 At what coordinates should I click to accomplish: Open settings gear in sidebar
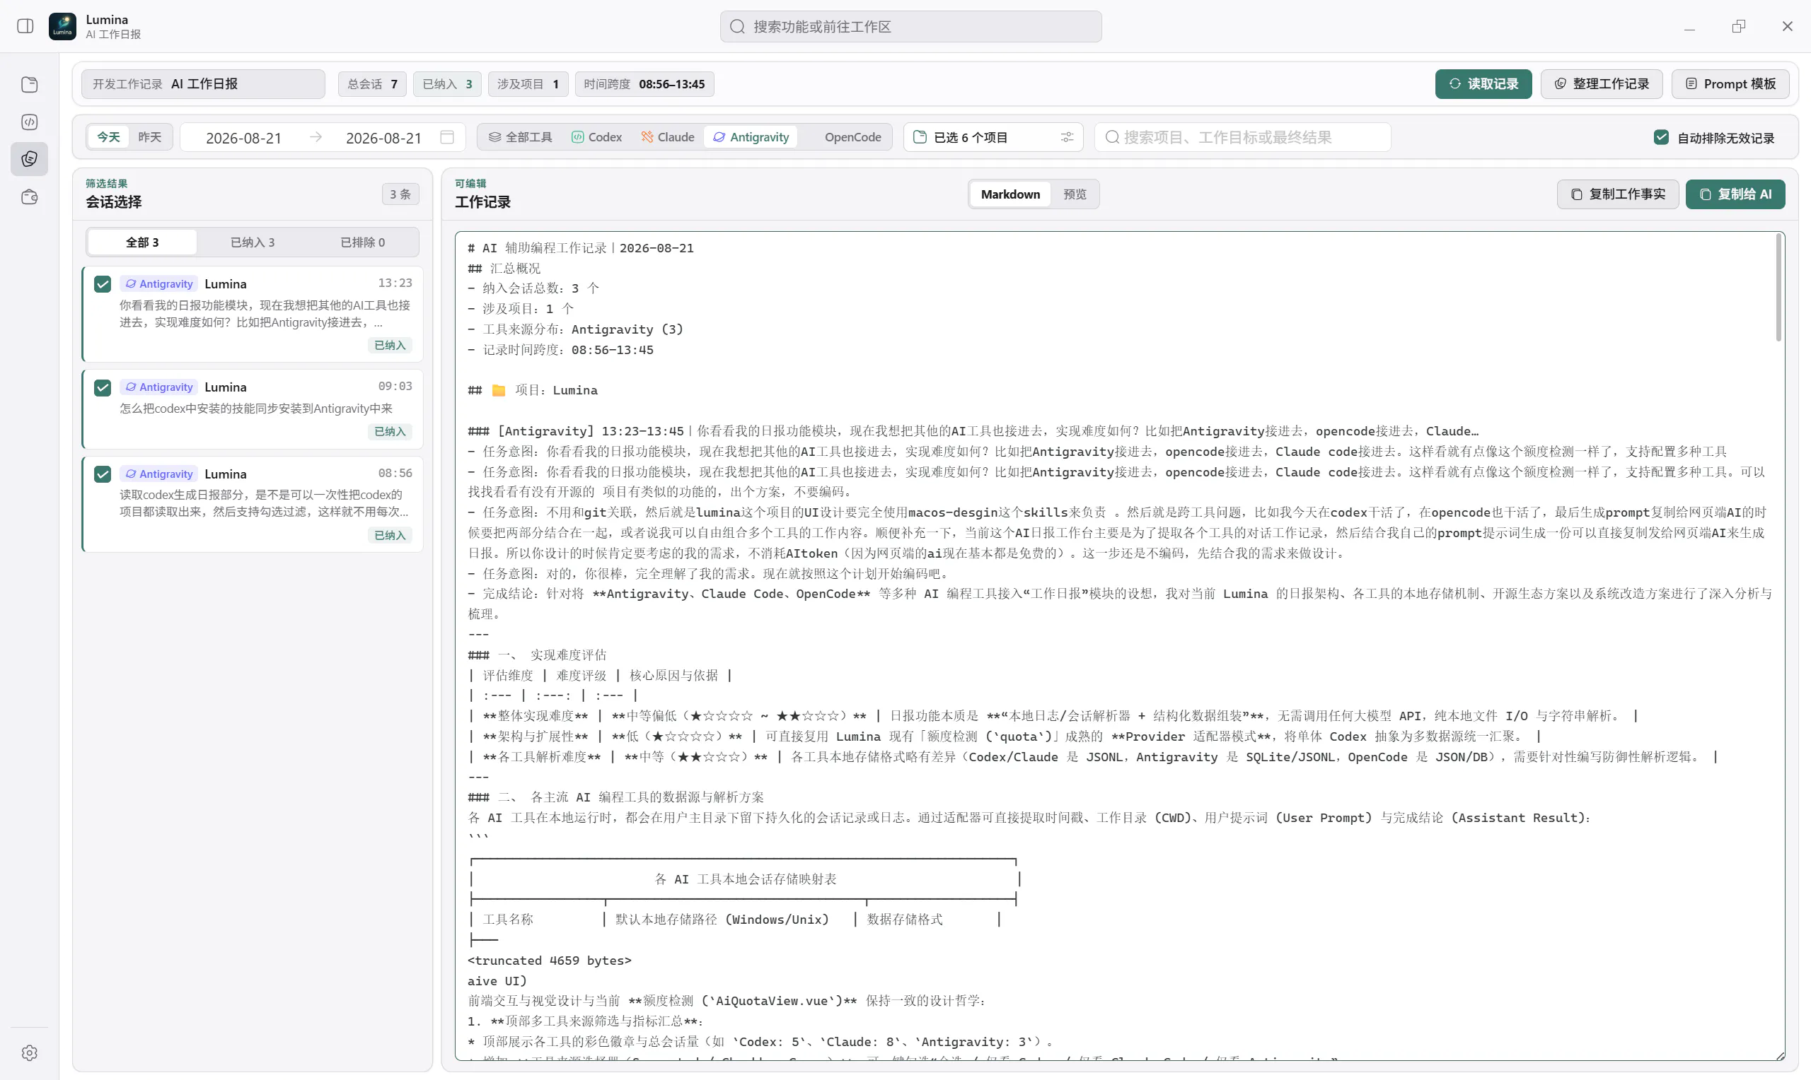tap(30, 1052)
